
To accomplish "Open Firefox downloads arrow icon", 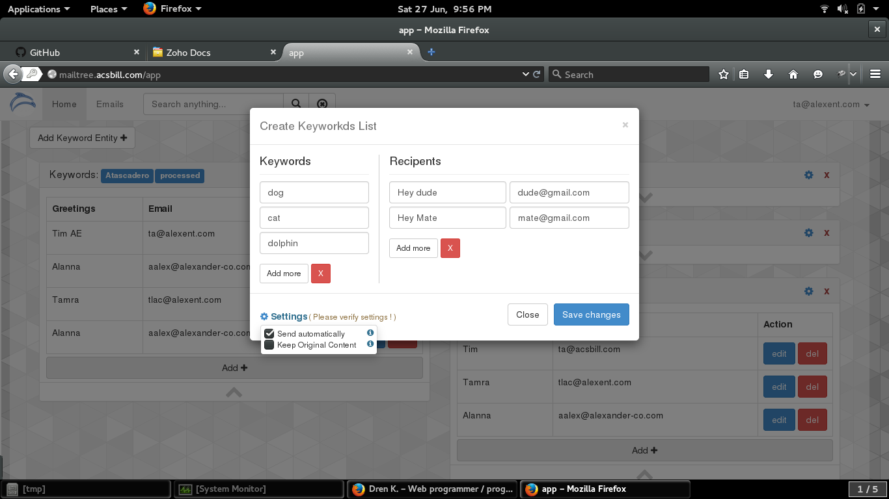I will (768, 75).
